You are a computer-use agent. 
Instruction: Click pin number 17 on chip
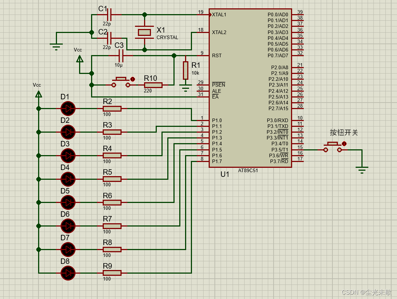click(x=300, y=159)
